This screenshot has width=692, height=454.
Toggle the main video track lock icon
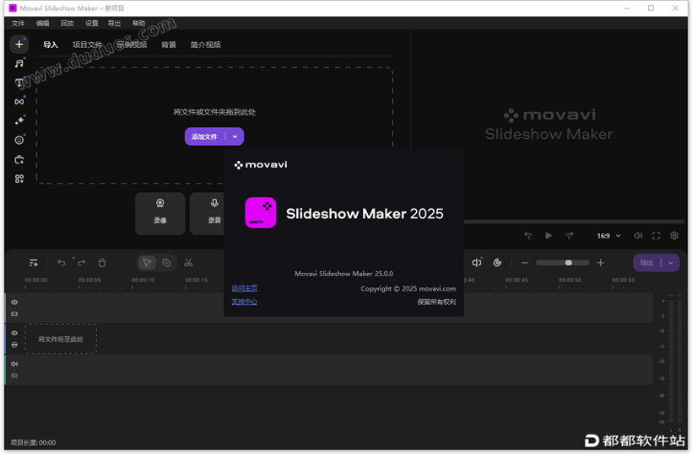coord(14,345)
